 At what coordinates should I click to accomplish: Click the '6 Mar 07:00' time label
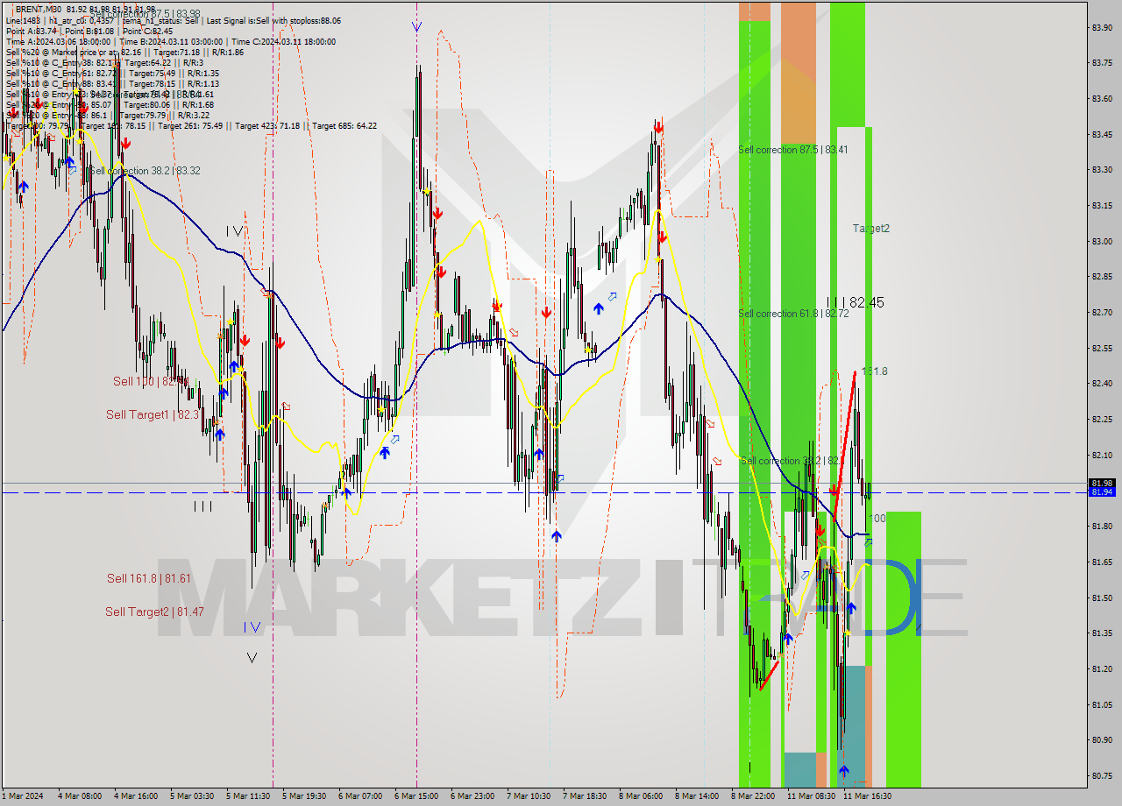(x=360, y=796)
